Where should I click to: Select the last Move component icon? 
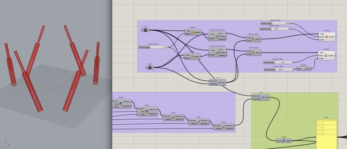pyautogui.click(x=224, y=127)
